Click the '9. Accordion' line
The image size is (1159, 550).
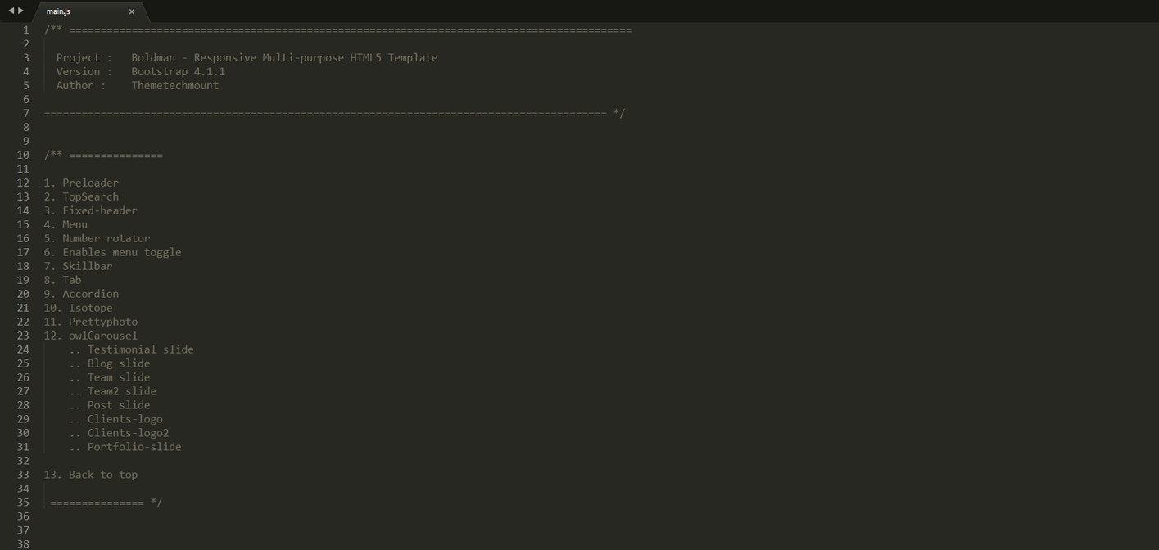pyautogui.click(x=81, y=294)
